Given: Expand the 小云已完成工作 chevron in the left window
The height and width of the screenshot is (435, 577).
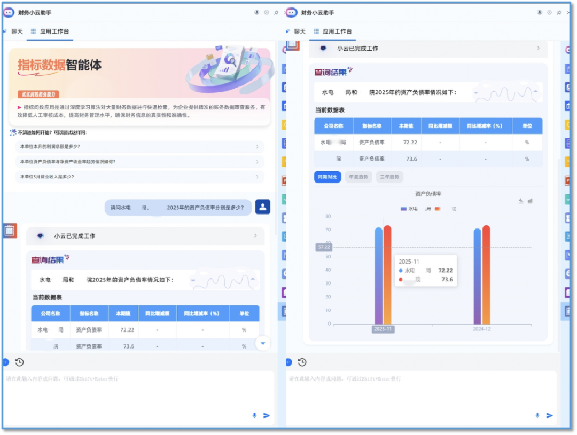Looking at the screenshot, I should pos(255,236).
